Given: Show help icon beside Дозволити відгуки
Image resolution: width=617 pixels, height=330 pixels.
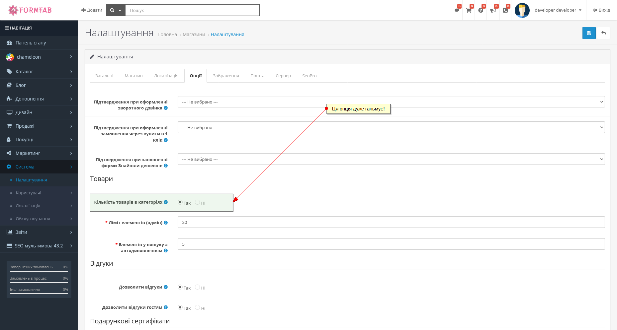Looking at the screenshot, I should coord(166,287).
